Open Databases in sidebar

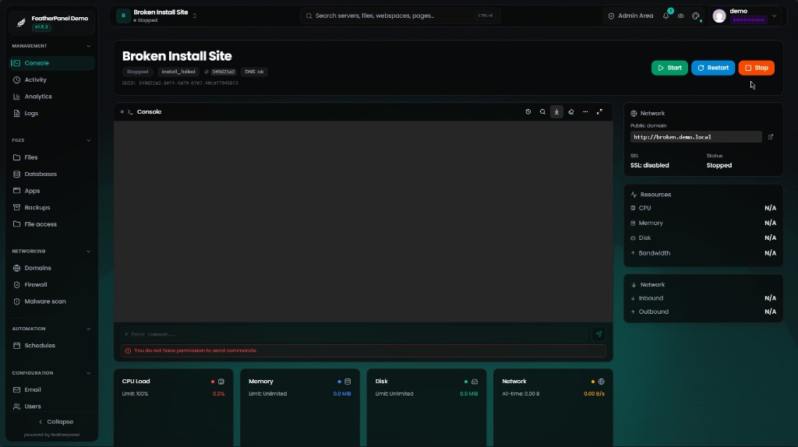pos(52,174)
